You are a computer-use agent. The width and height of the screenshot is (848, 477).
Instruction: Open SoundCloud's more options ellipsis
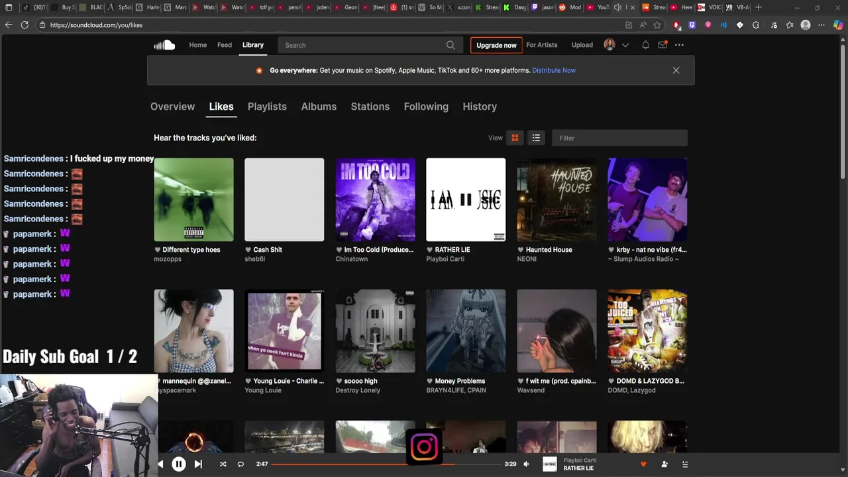point(679,45)
